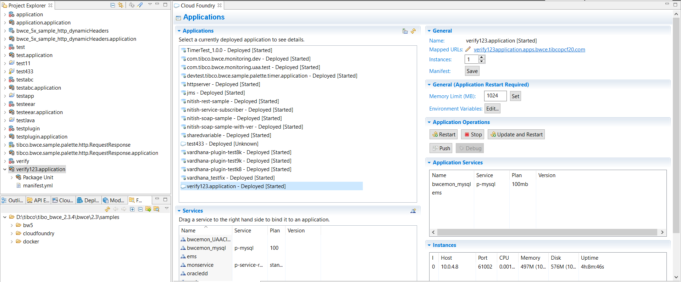This screenshot has height=282, width=681.
Task: Collapse all in bottom-left view toolbar
Action: click(x=140, y=209)
